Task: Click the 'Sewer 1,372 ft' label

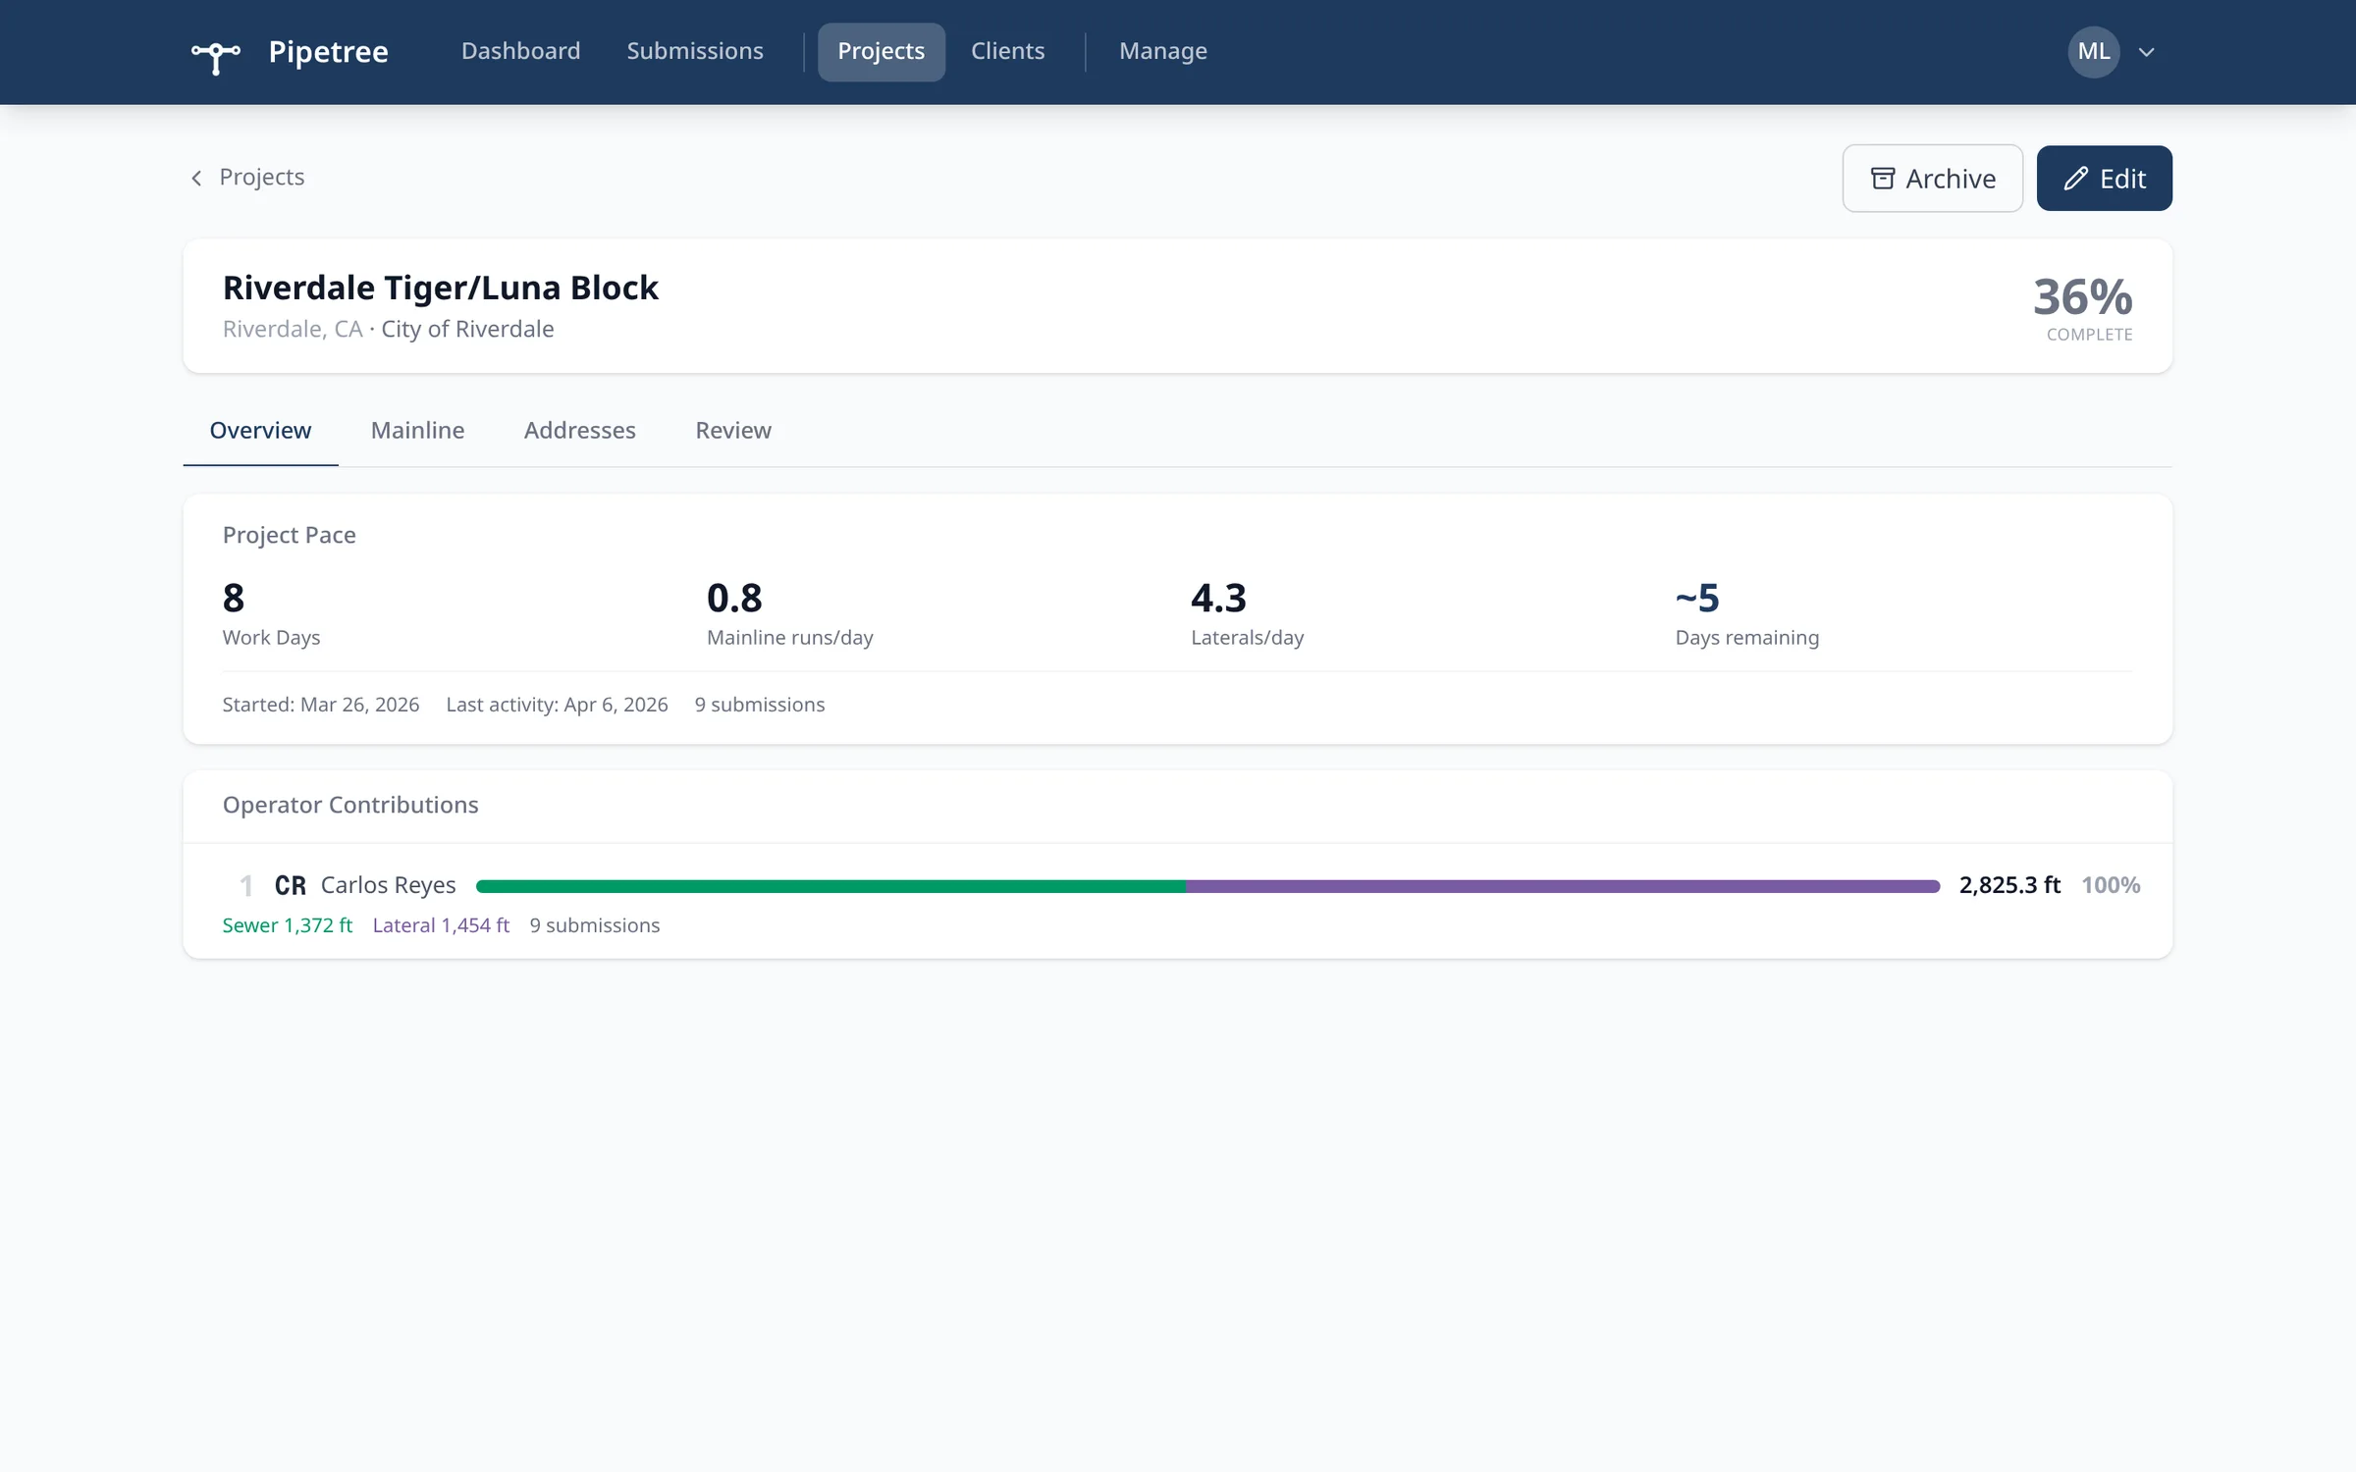Action: pos(287,925)
